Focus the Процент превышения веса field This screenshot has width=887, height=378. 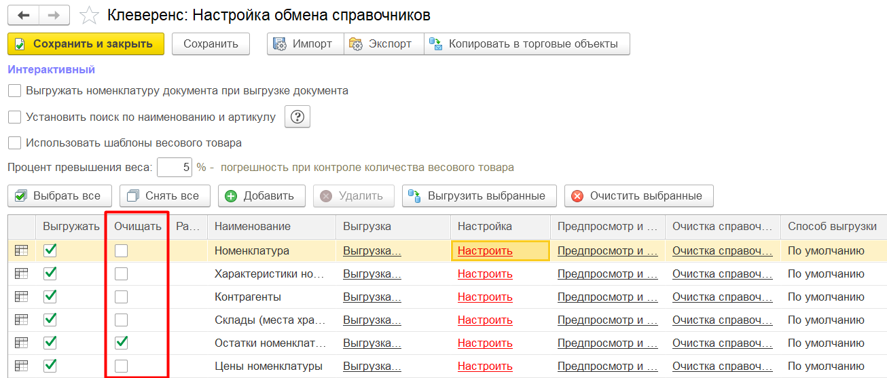(175, 167)
